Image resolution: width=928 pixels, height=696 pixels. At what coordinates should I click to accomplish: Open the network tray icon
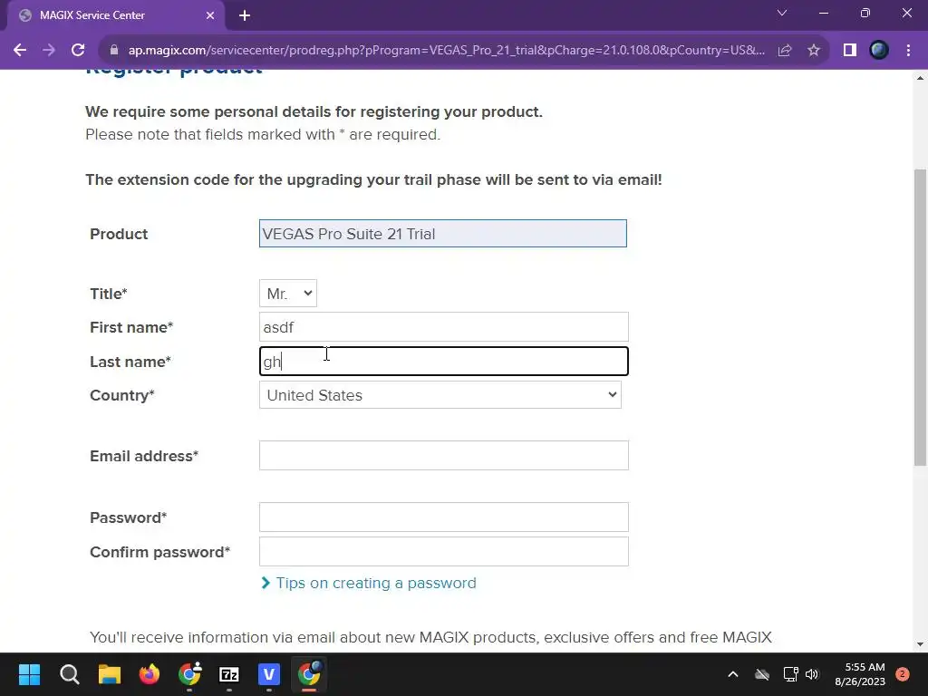(x=790, y=674)
